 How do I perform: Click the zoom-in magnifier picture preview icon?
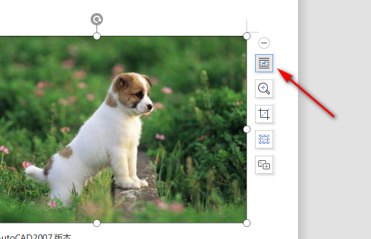click(x=264, y=89)
